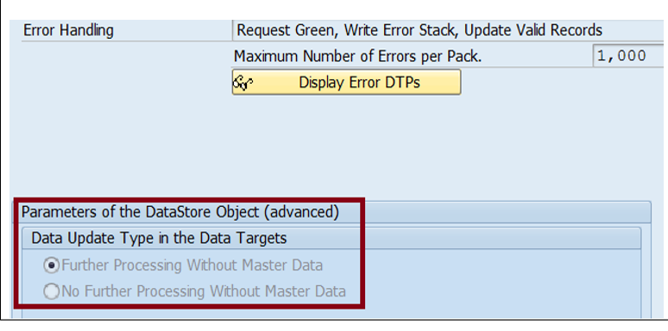Open the Display Error DTPs button
Viewport: 668px width, 331px height.
pos(346,82)
